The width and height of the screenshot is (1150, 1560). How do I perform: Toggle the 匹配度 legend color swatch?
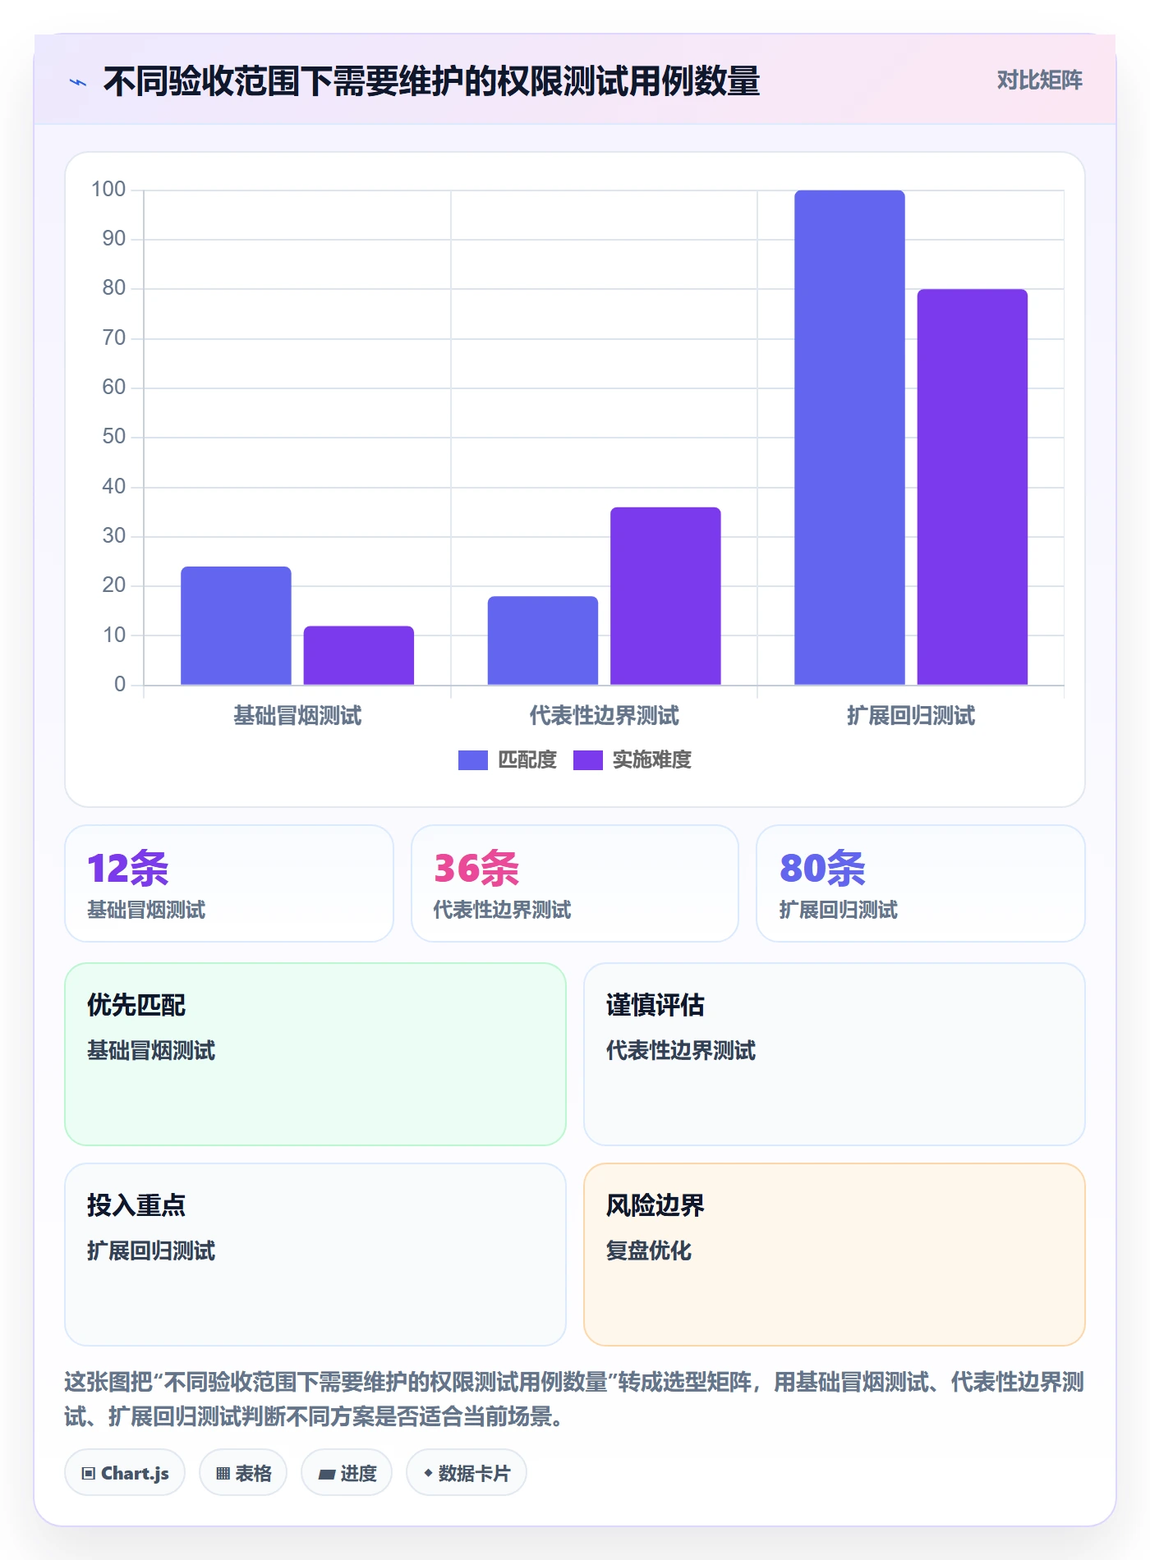click(473, 760)
